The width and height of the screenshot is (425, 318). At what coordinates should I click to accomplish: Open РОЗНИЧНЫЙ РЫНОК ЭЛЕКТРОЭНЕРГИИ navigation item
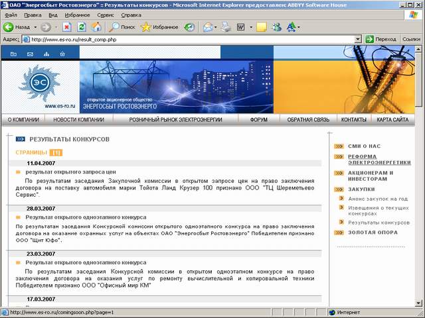coord(175,119)
